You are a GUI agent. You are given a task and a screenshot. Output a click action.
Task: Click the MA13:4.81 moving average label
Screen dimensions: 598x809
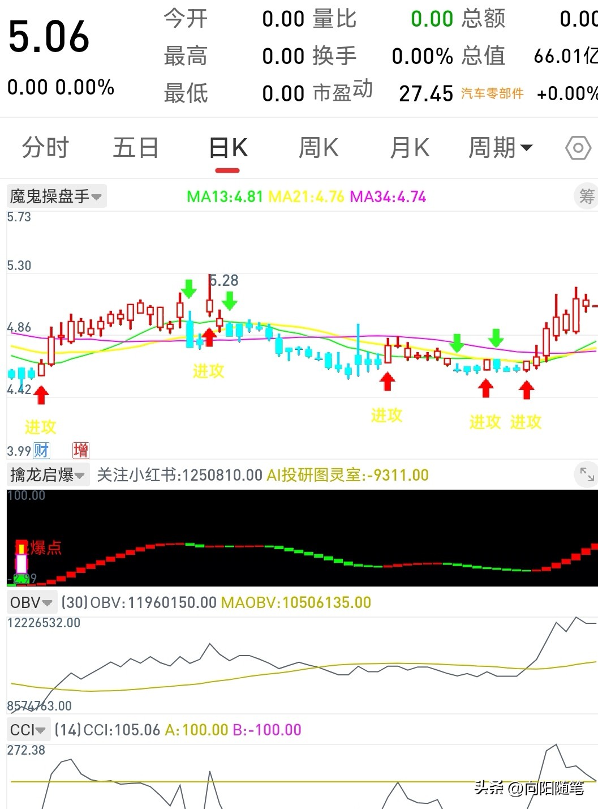[x=225, y=198]
